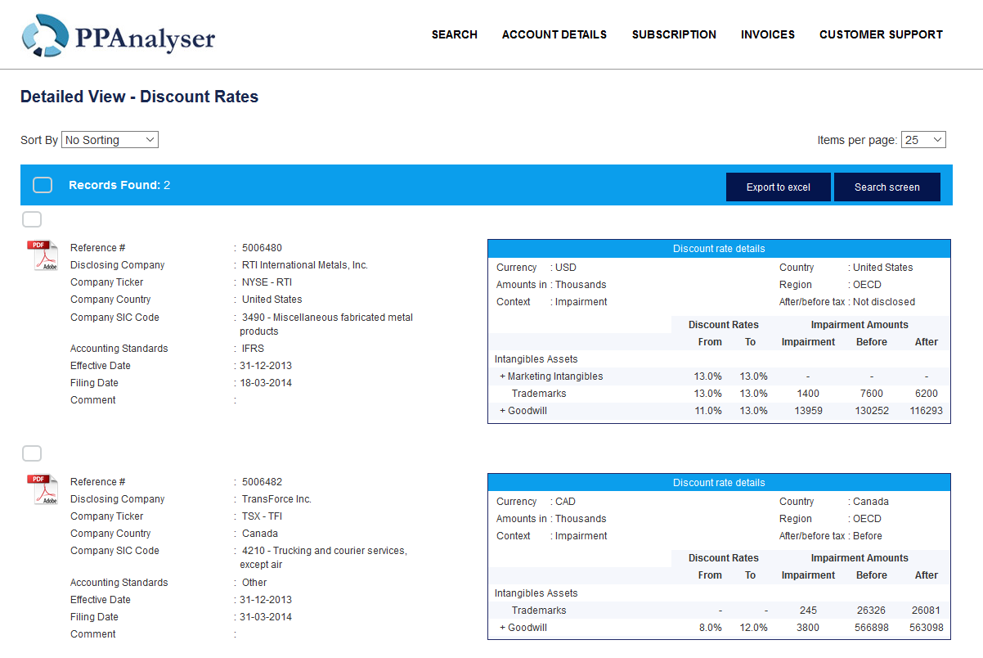Click filing date 31-03-2014
The height and width of the screenshot is (658, 983).
[x=267, y=617]
